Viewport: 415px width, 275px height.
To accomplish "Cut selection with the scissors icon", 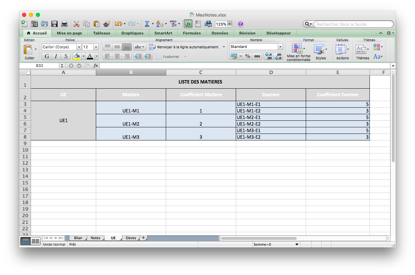I will click(x=76, y=24).
